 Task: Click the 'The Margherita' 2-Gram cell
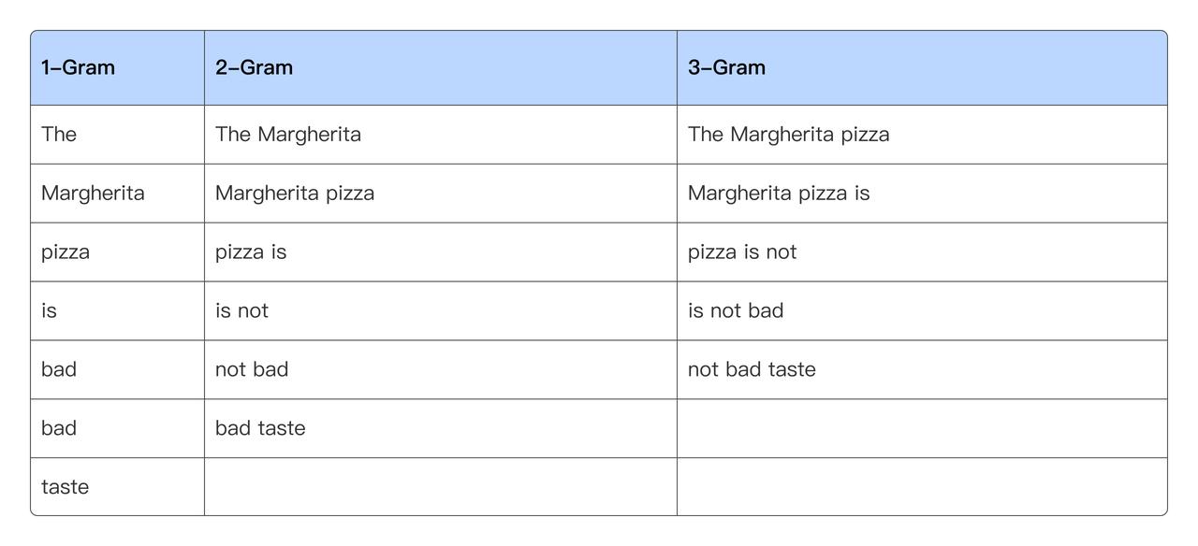coord(288,135)
